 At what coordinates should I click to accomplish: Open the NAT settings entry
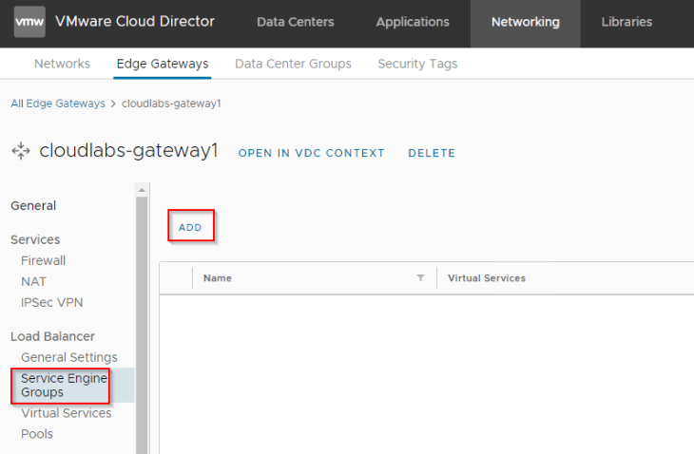33,281
